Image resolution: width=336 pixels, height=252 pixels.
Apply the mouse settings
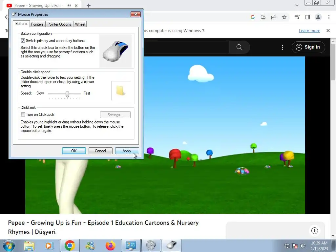pyautogui.click(x=127, y=151)
